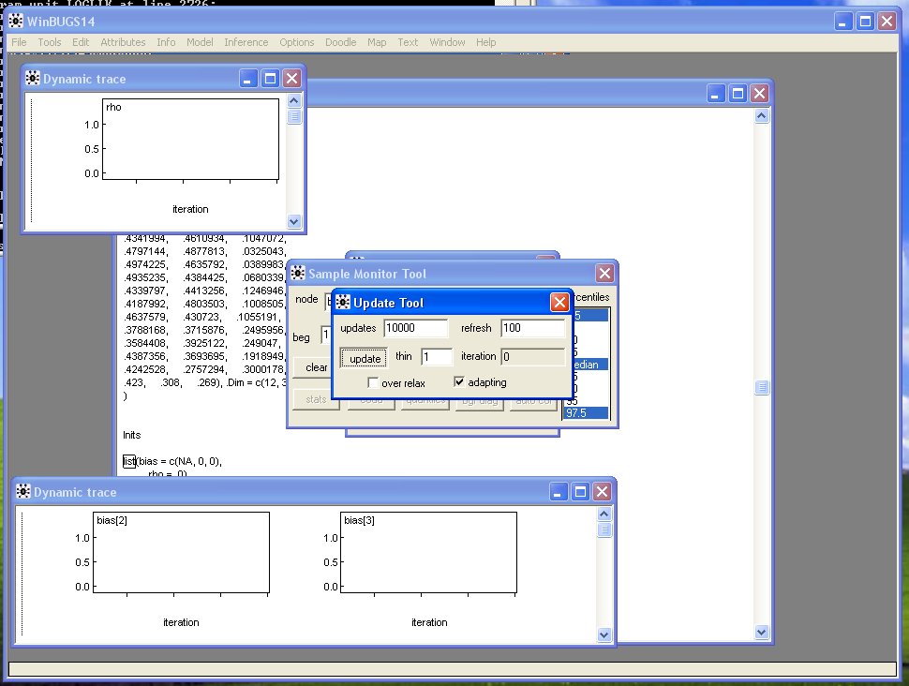909x686 pixels.
Task: Click the bias Dynamic trace window icon
Action: tap(22, 492)
